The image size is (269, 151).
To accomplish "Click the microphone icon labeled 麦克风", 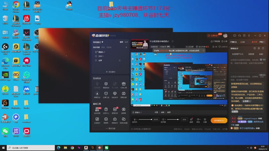I will (134, 119).
